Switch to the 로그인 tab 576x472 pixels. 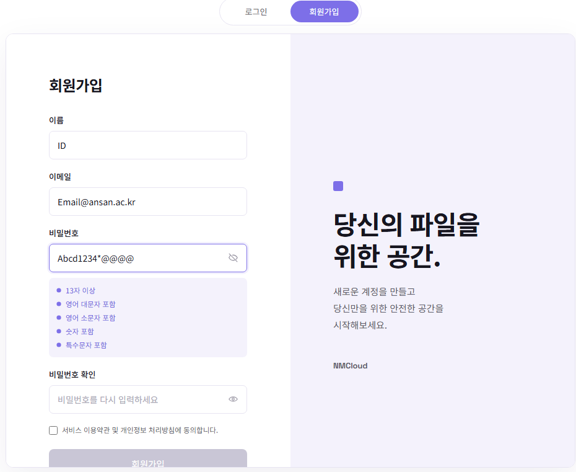point(256,12)
